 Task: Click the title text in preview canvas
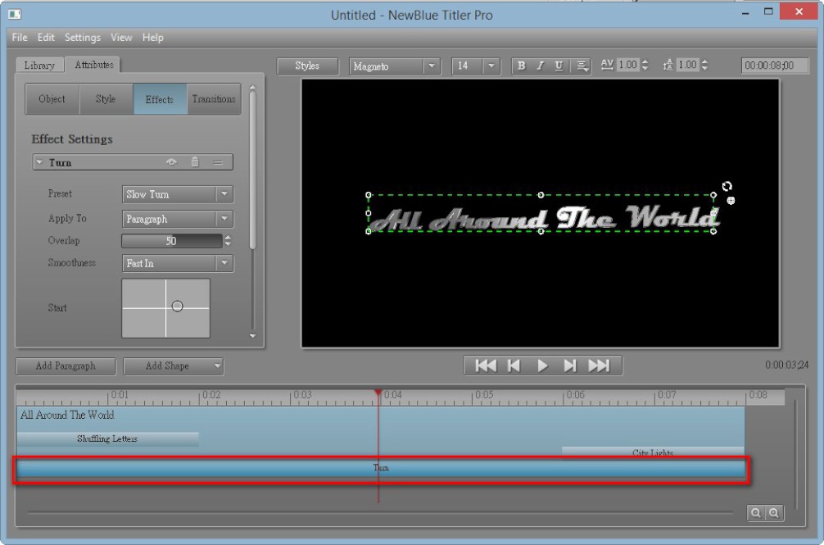coord(546,217)
